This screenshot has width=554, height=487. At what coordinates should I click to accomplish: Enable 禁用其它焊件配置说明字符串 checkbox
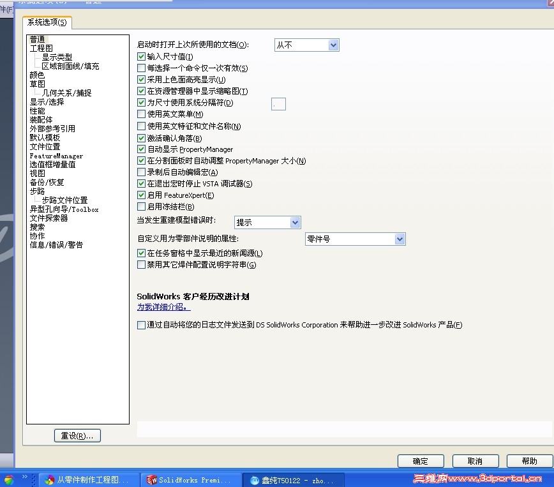tap(141, 265)
